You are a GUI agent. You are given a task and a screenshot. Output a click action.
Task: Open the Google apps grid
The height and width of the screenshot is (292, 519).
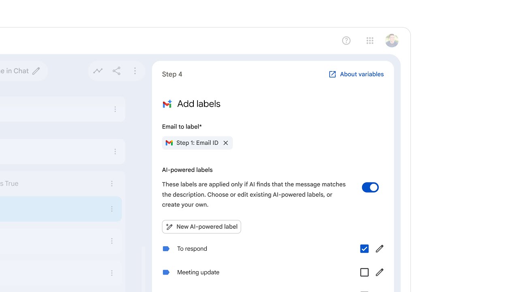click(x=370, y=41)
